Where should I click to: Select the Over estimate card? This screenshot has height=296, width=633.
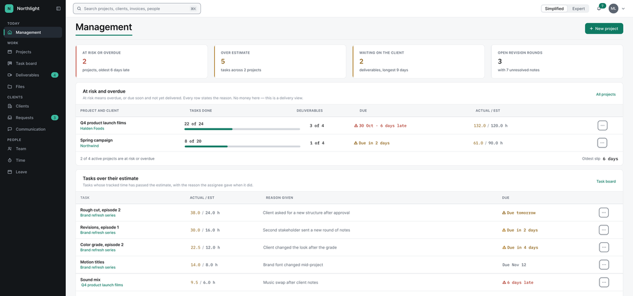click(280, 62)
